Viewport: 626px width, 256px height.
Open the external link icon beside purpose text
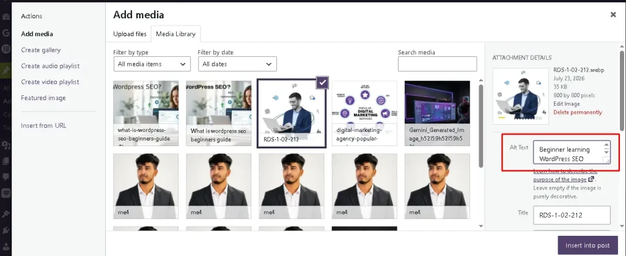click(591, 179)
